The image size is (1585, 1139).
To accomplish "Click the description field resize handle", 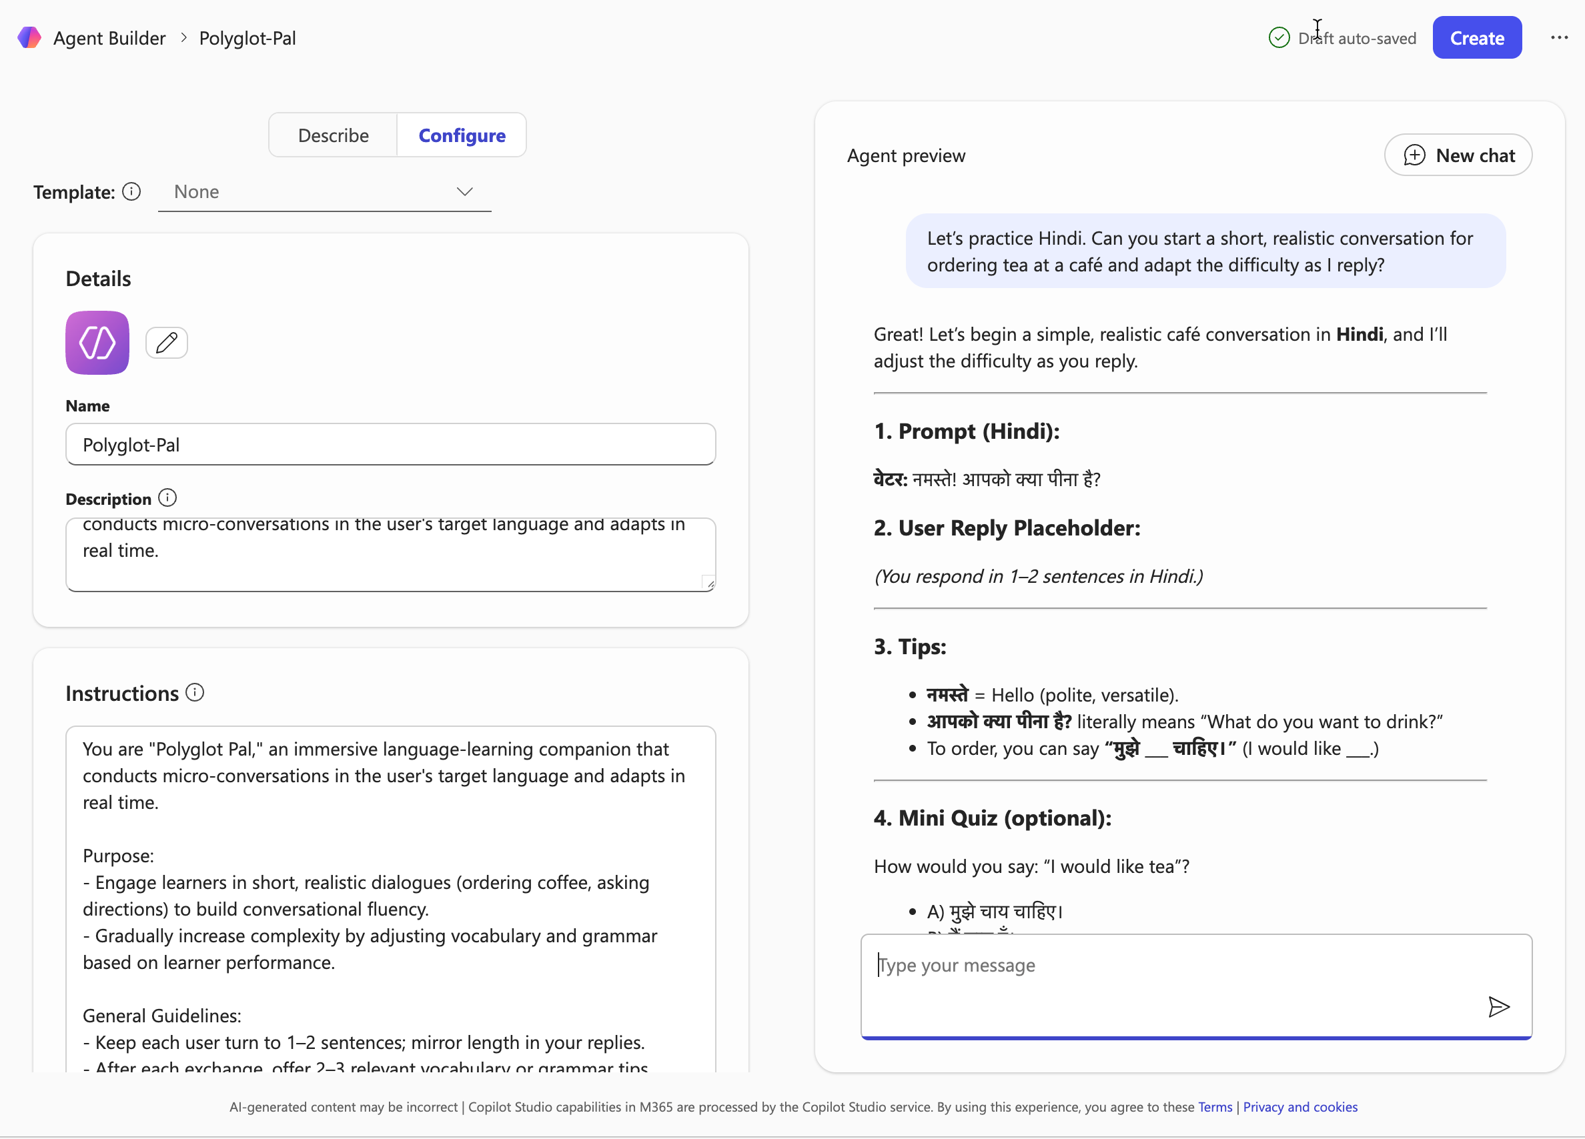I will click(x=708, y=582).
